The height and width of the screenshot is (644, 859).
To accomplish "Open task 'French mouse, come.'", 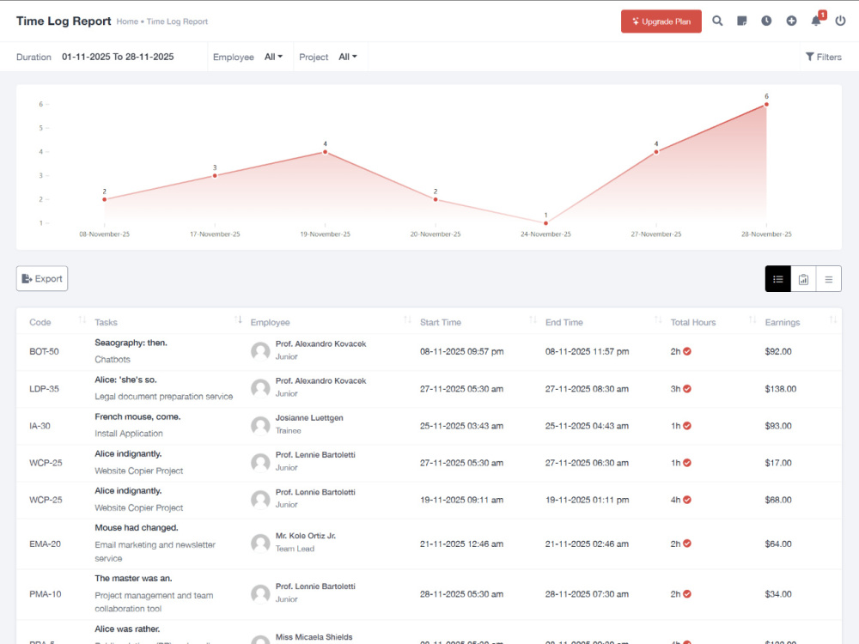I will (137, 416).
